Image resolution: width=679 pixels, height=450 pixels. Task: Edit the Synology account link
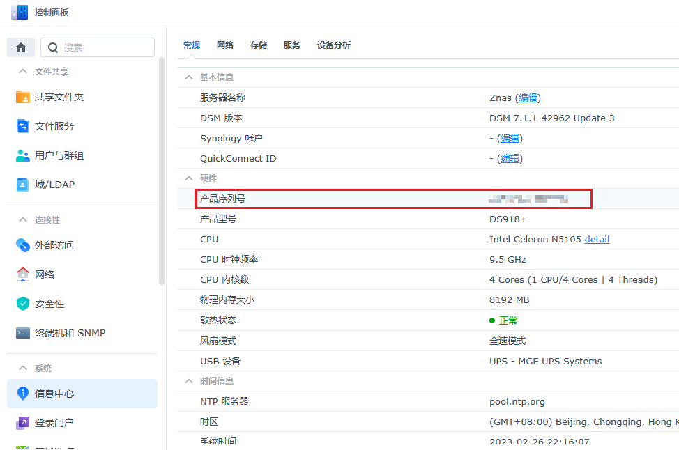(510, 139)
